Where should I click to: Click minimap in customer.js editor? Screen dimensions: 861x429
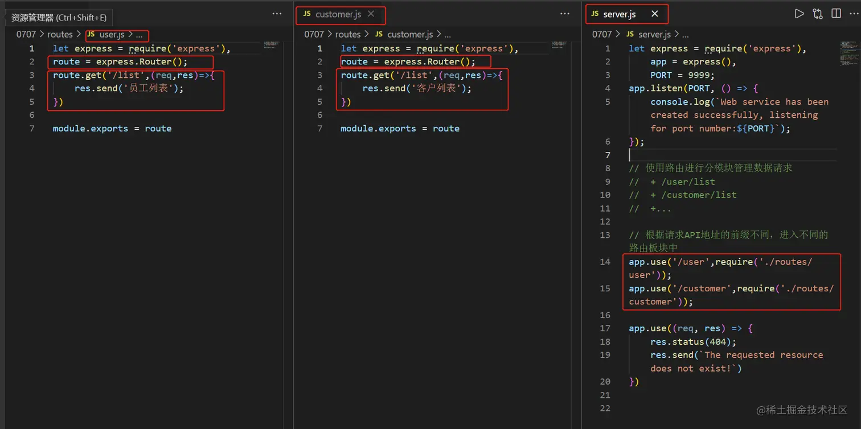pos(559,44)
